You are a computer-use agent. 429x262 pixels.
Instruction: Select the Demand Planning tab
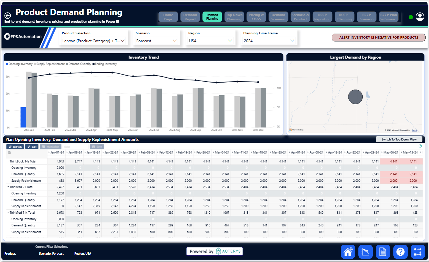pos(212,17)
